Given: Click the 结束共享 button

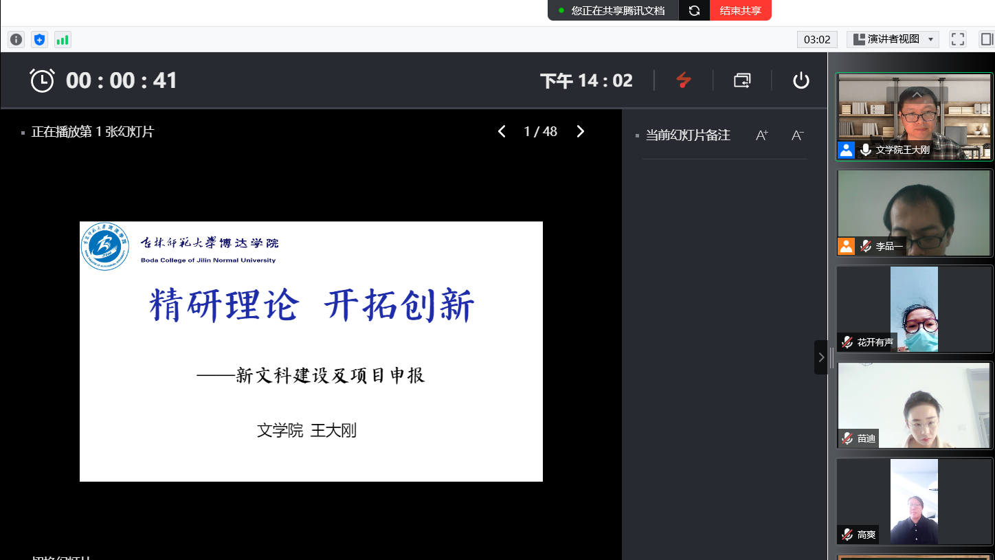Looking at the screenshot, I should point(740,10).
